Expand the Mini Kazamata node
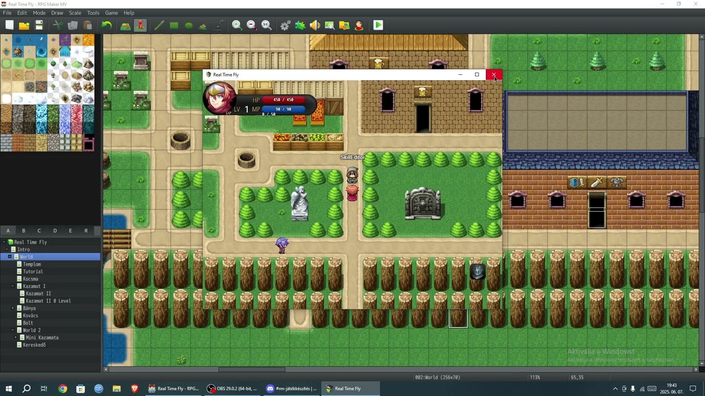This screenshot has height=396, width=705. 15,338
